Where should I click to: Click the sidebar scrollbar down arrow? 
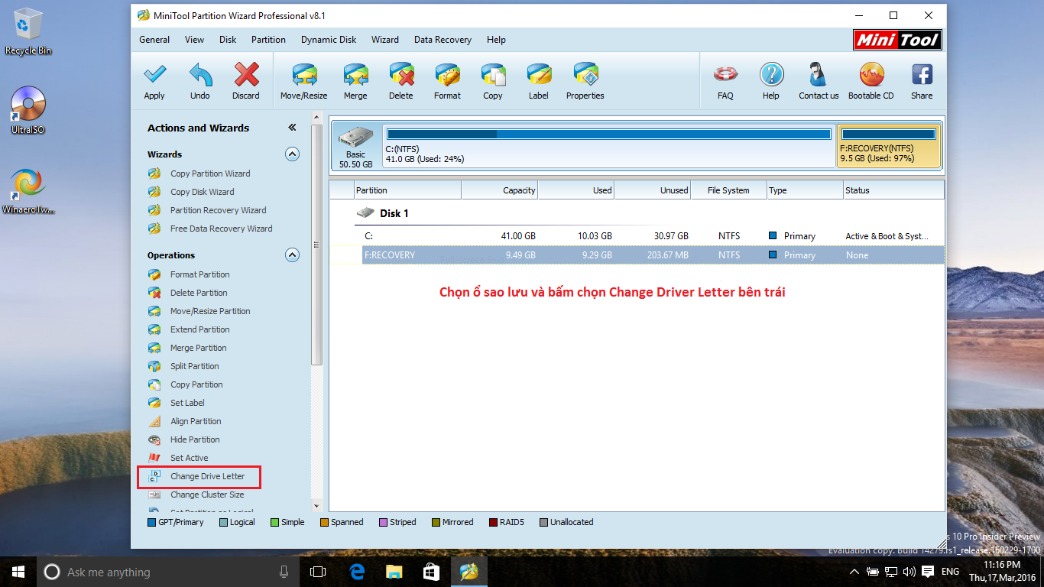(317, 506)
